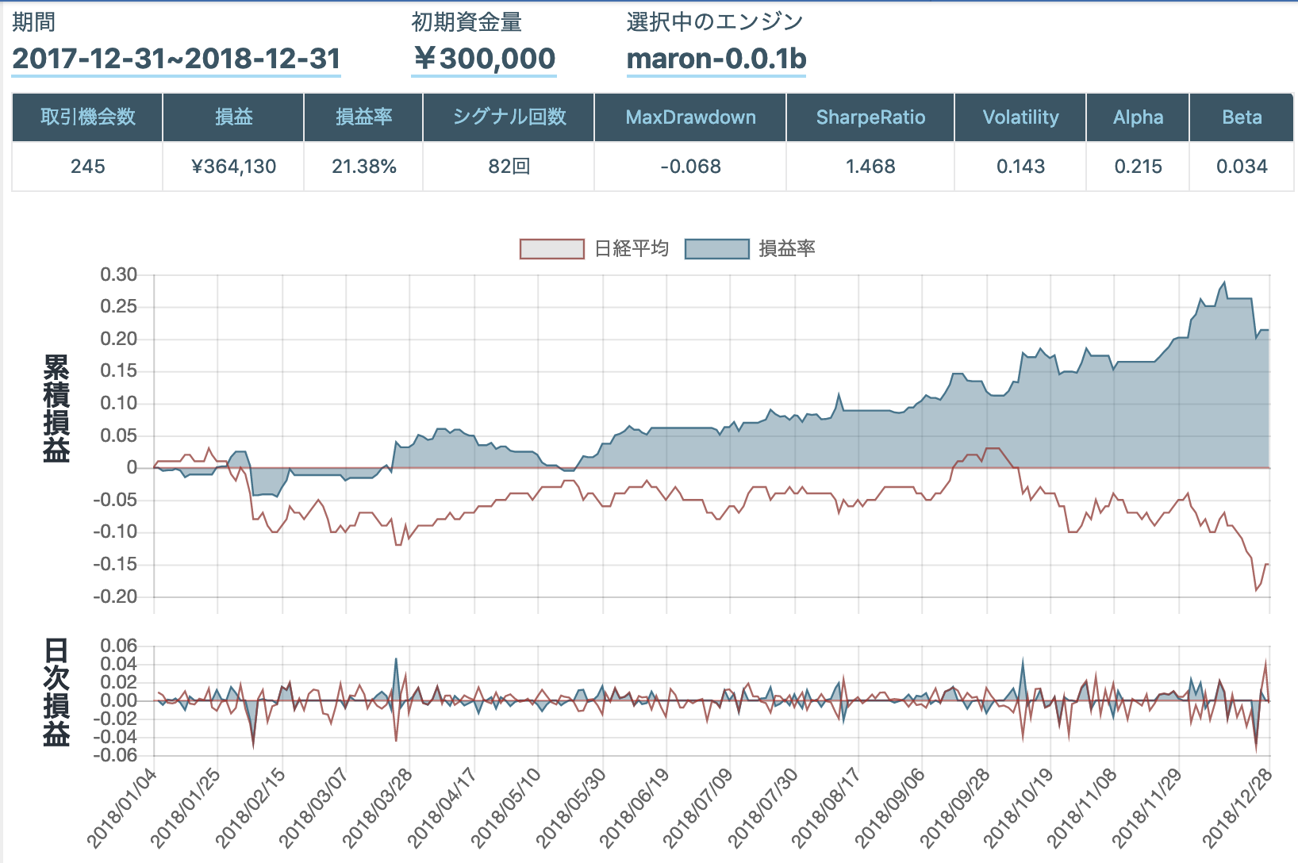Screen dimensions: 1298x863
Task: Click the 期間 label
Action: click(33, 22)
